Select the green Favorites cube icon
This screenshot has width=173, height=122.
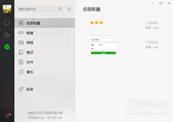pyautogui.click(x=7, y=47)
